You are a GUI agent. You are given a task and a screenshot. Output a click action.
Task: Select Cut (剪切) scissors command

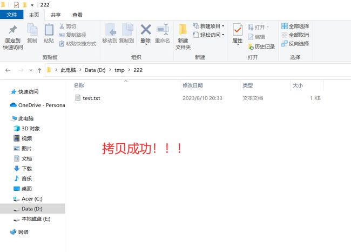[x=67, y=26]
